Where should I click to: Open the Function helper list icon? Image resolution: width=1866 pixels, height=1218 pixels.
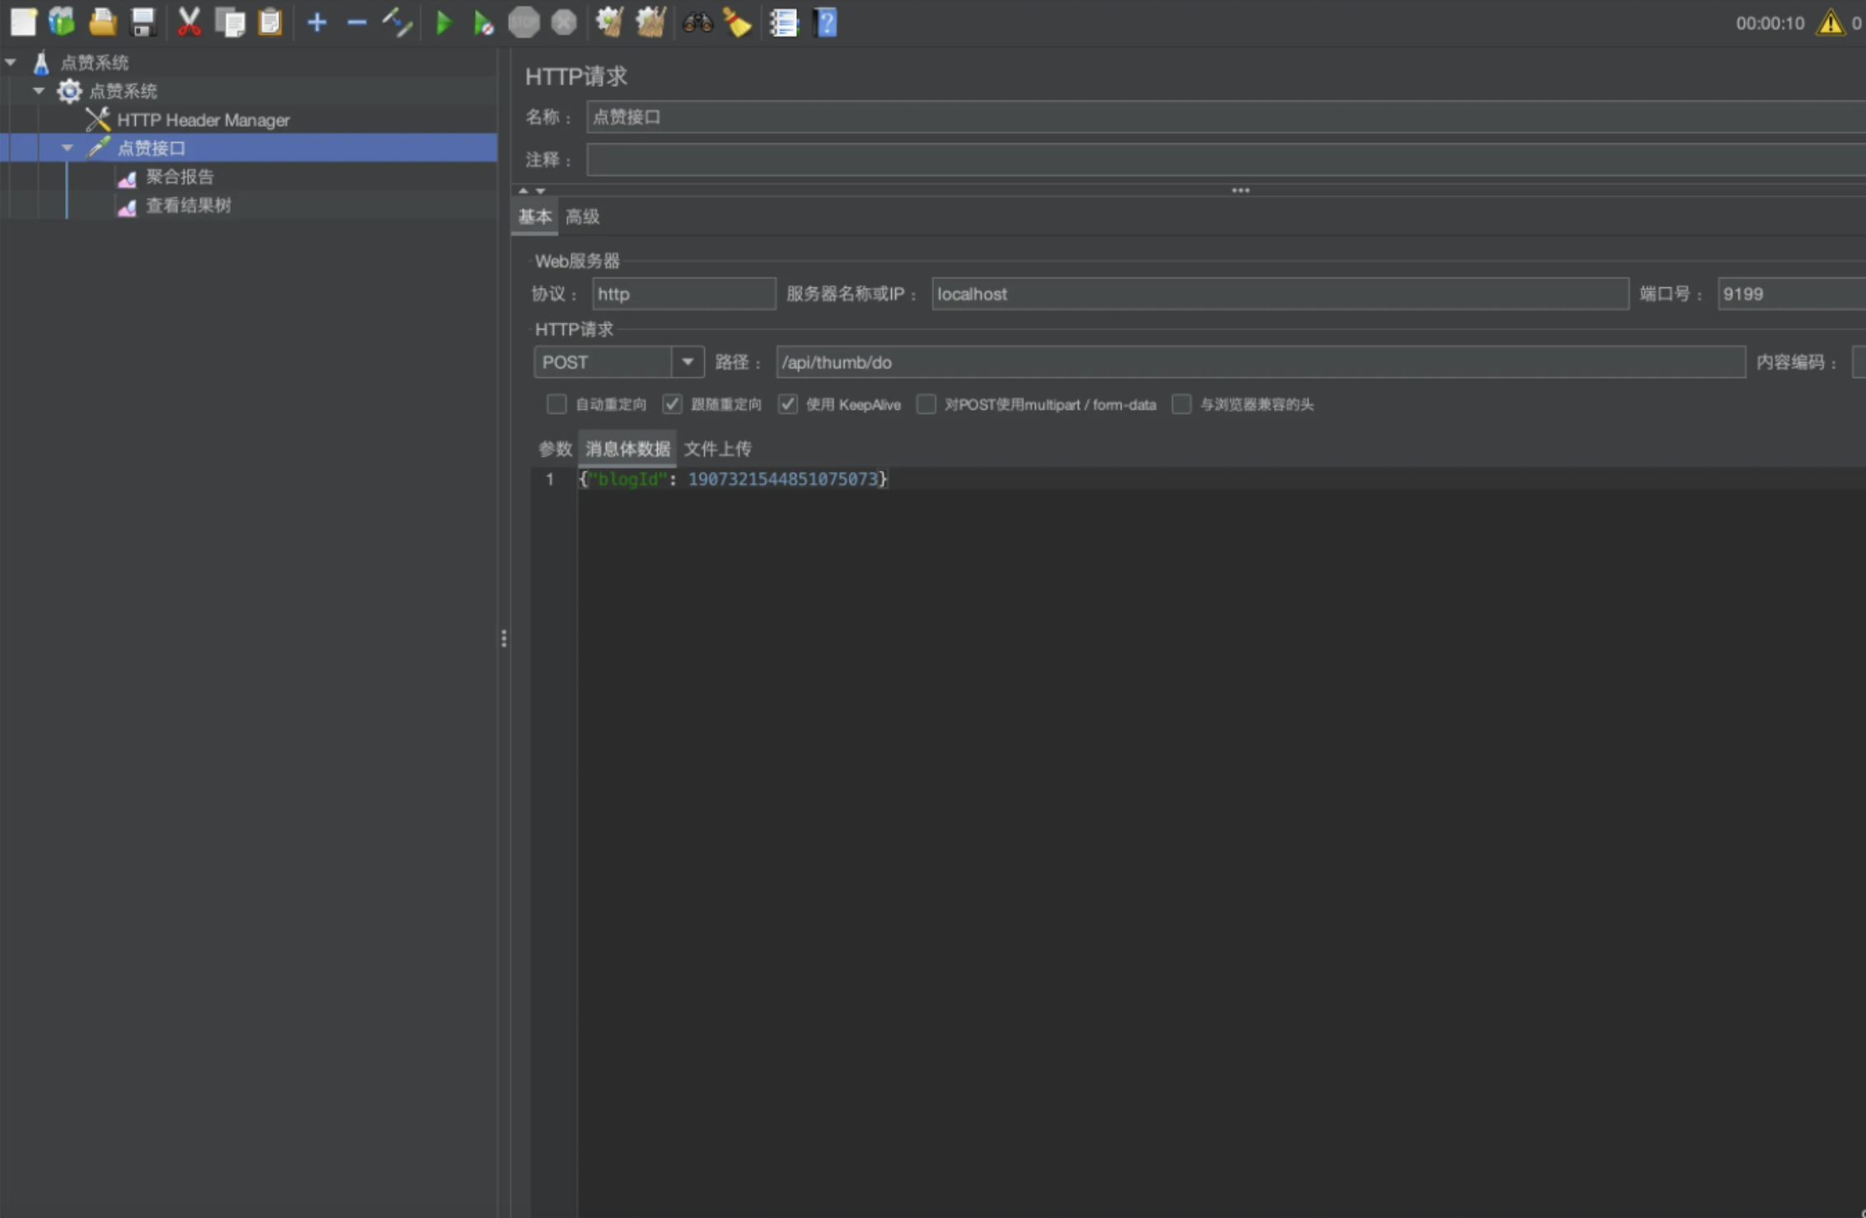(783, 23)
